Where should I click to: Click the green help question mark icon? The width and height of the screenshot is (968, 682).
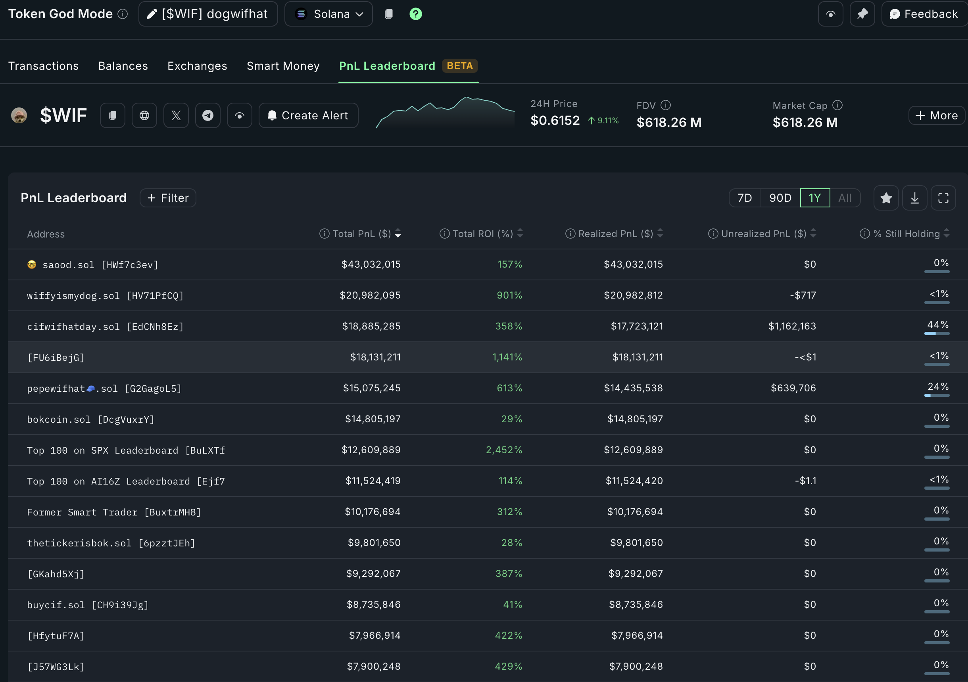(415, 14)
